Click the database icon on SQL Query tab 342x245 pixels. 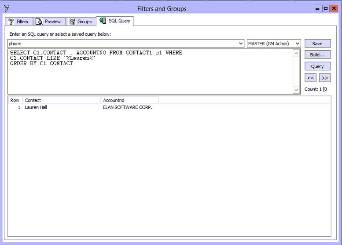[103, 21]
